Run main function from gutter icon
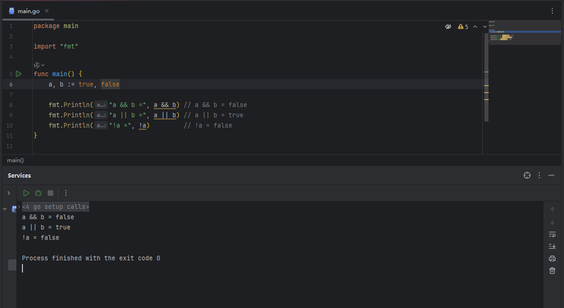 19,74
